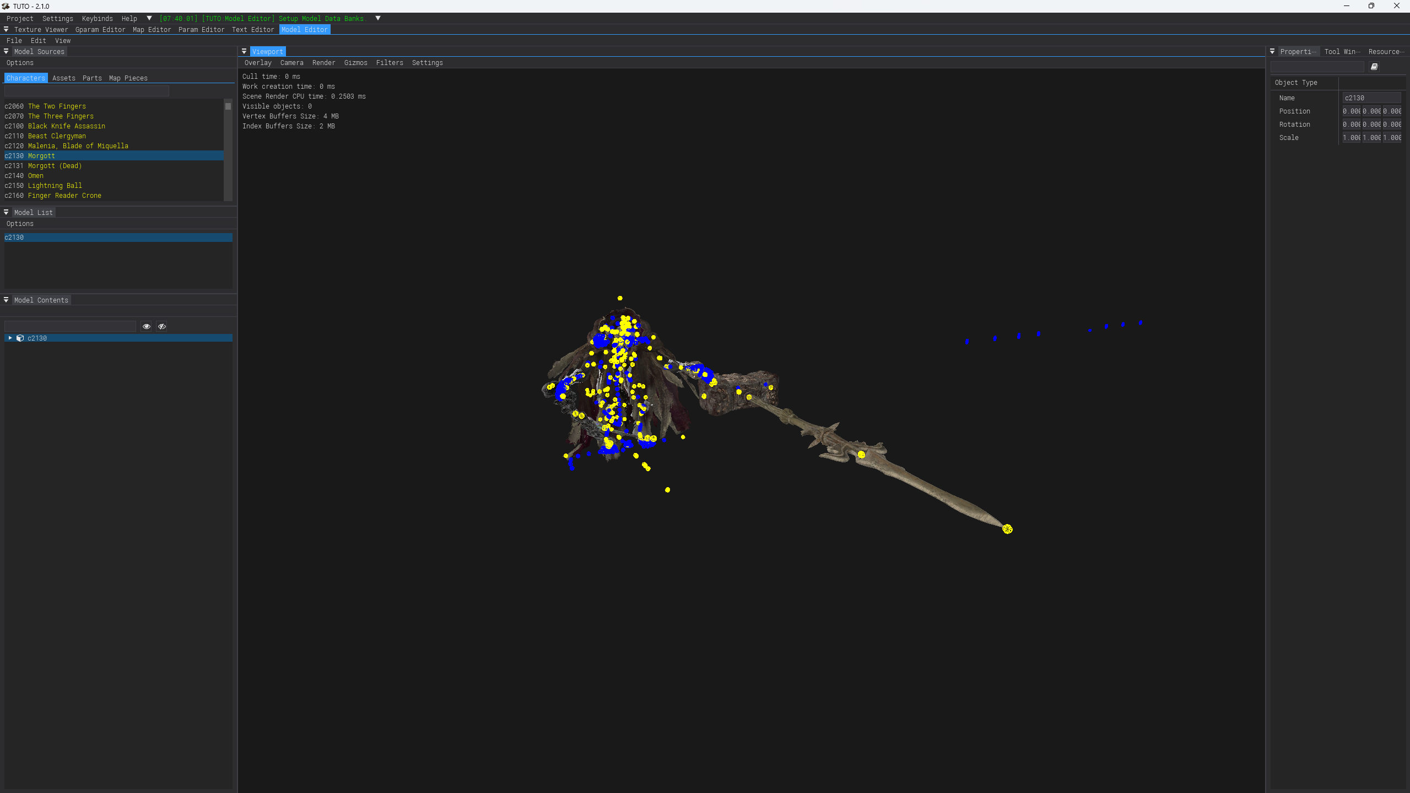Viewport: 1410px width, 793px height.
Task: Open the Keybinds menu
Action: [98, 18]
